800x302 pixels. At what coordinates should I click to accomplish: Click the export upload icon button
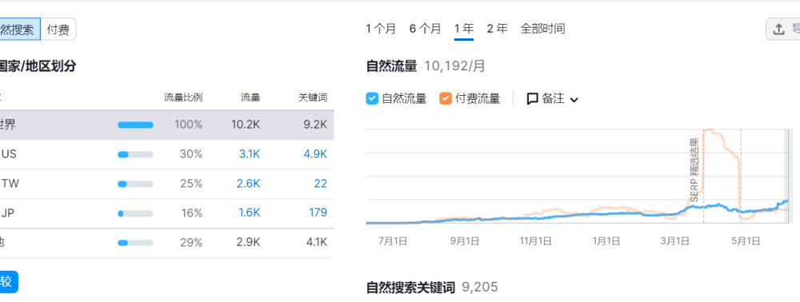point(778,29)
